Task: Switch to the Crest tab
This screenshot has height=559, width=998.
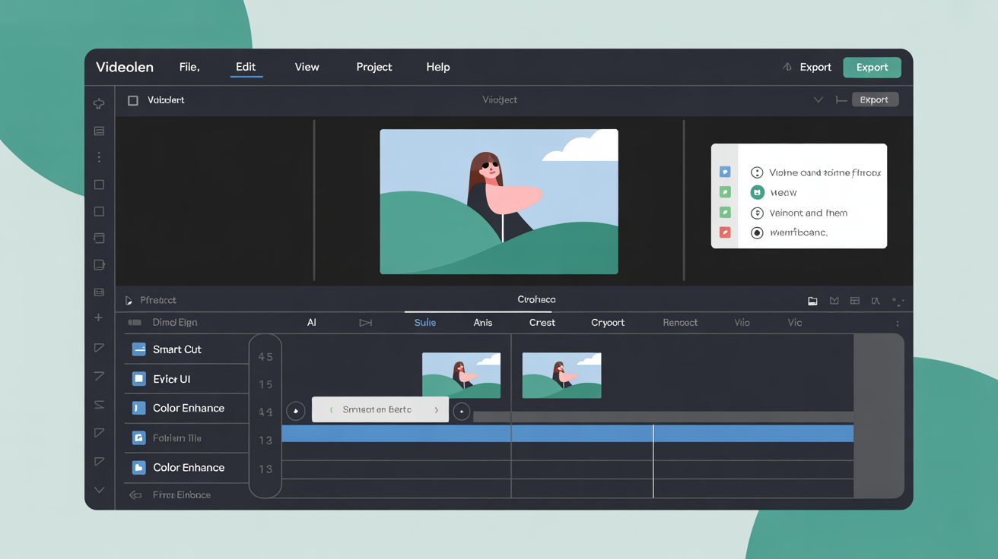Action: pyautogui.click(x=542, y=323)
